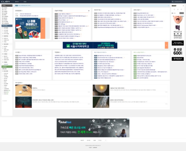Open the coffee cup gallery thumbnail
186x151 pixels.
(23, 90)
